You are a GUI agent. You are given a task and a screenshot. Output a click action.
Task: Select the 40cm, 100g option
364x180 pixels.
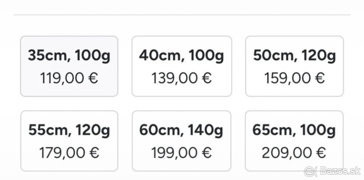click(x=181, y=66)
